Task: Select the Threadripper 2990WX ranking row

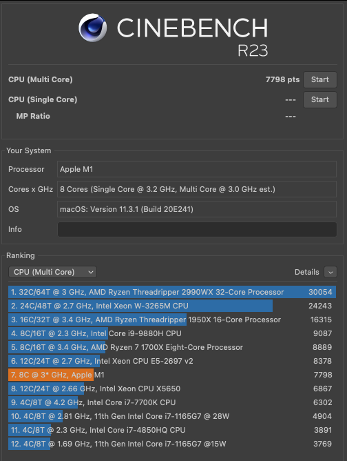Action: (x=172, y=292)
